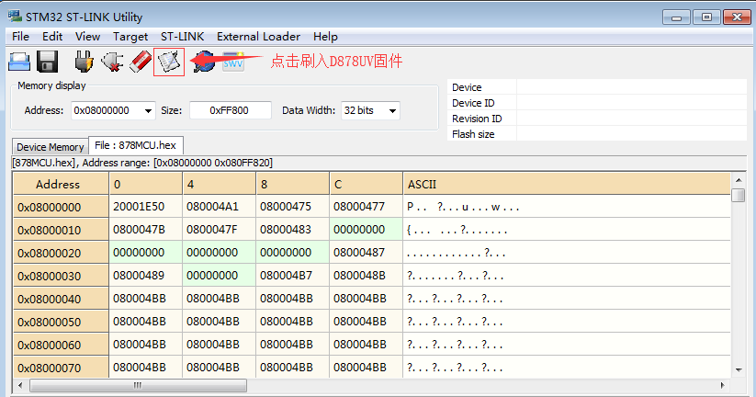Minimize the ST-LINK Utility window
The height and width of the screenshot is (397, 756).
[x=676, y=17]
